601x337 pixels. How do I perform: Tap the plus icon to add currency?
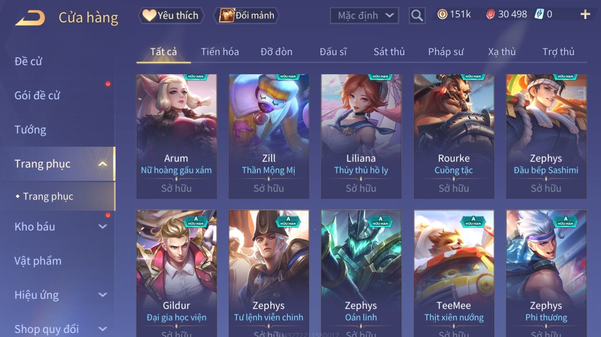point(585,15)
